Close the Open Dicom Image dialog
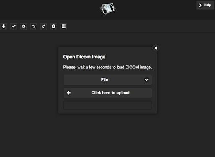 [x=156, y=48]
